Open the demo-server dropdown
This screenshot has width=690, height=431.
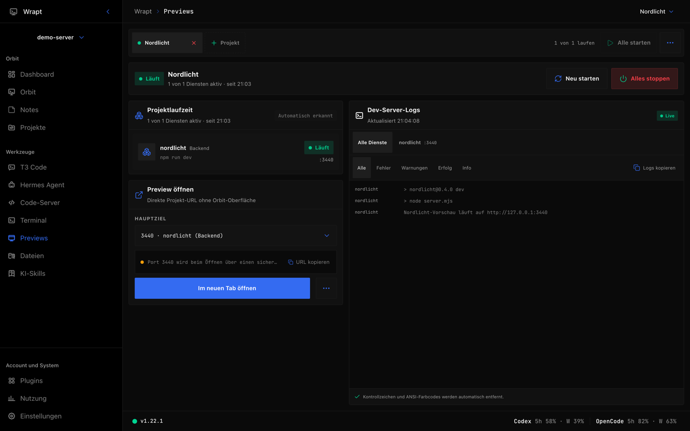coord(61,37)
